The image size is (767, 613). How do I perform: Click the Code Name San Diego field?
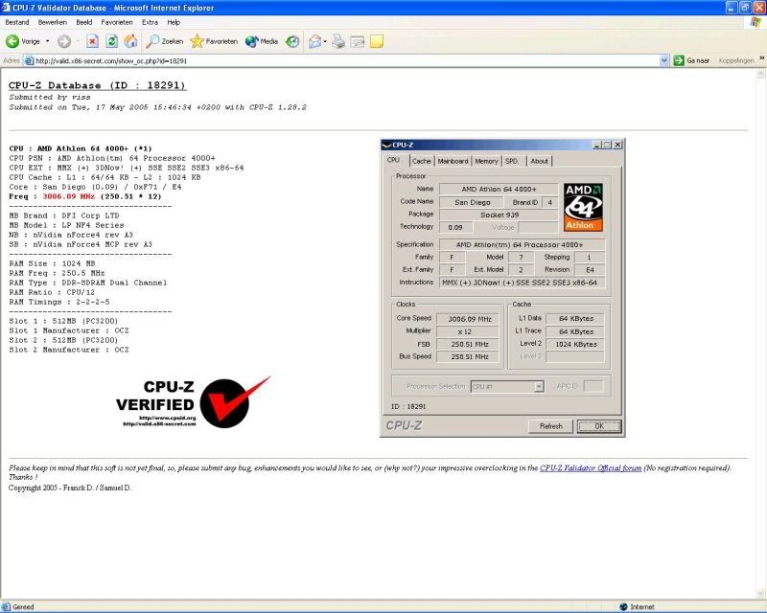point(472,202)
